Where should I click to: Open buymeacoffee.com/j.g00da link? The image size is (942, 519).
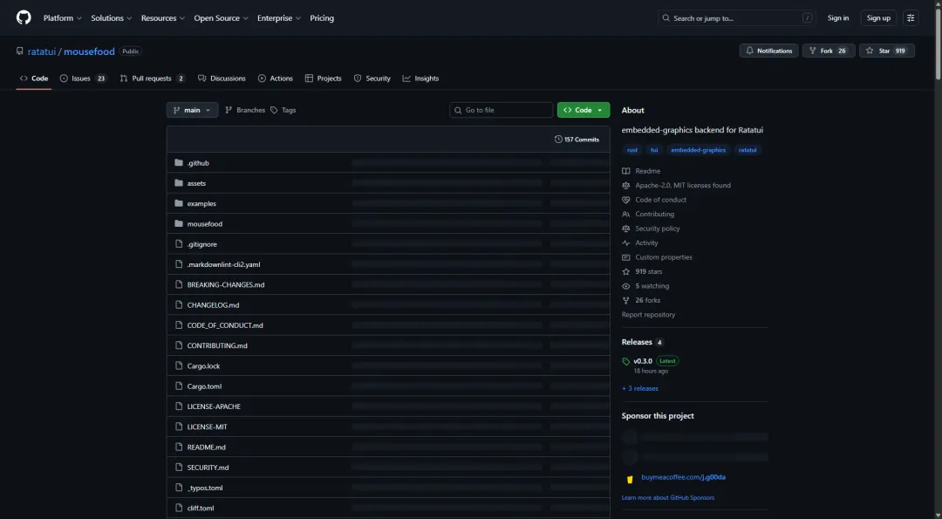(x=683, y=477)
